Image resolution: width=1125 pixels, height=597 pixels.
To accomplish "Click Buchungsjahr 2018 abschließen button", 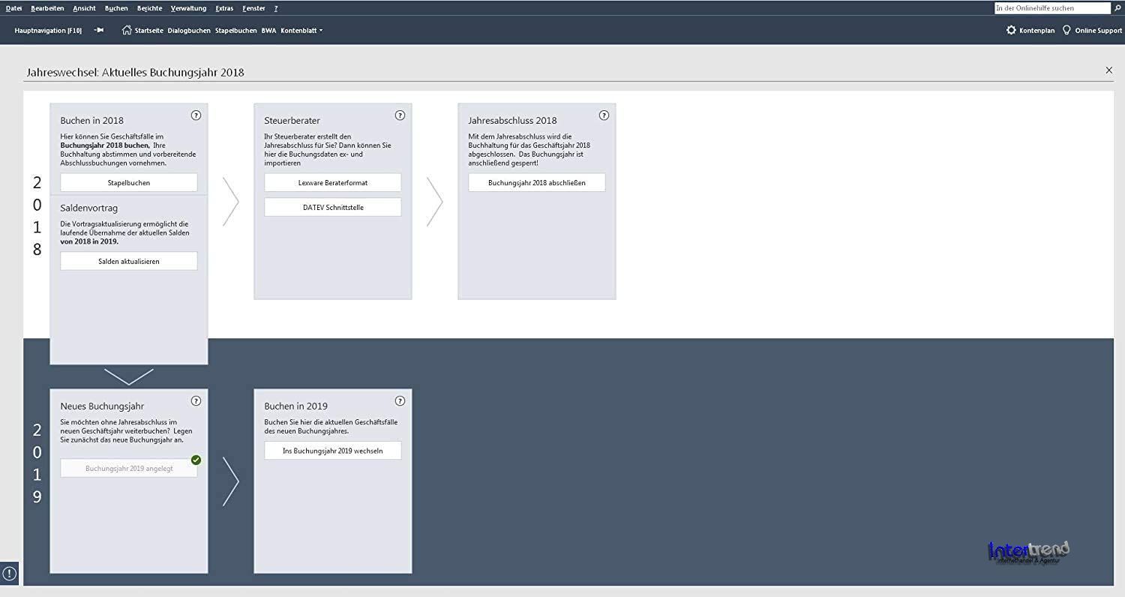I will (x=536, y=182).
